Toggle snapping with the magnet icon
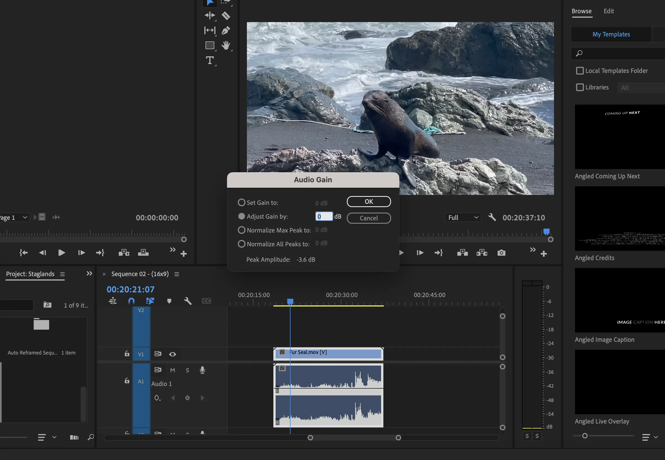 [x=131, y=301]
